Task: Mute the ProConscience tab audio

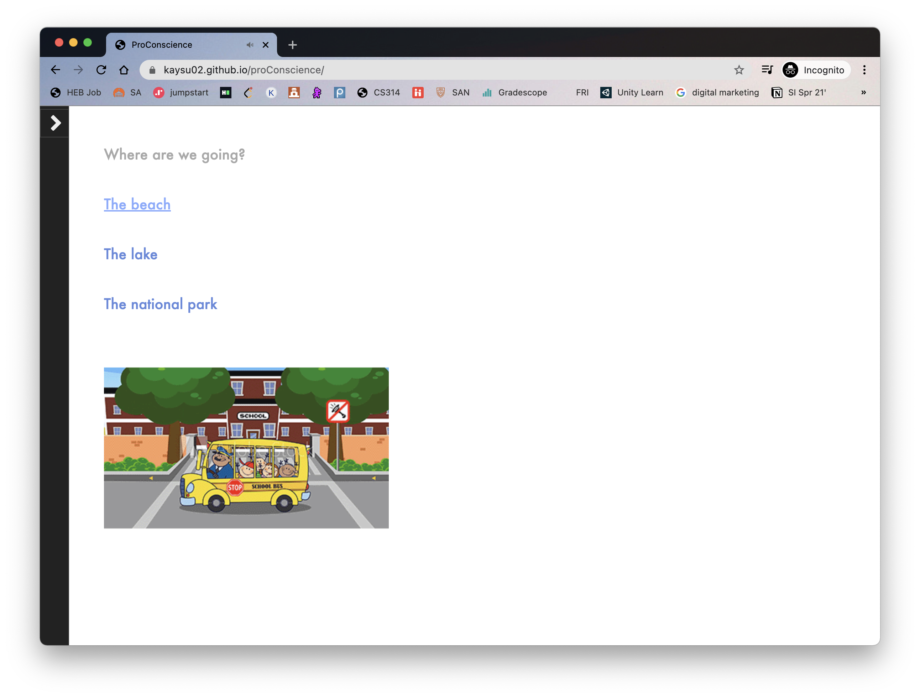Action: point(250,45)
